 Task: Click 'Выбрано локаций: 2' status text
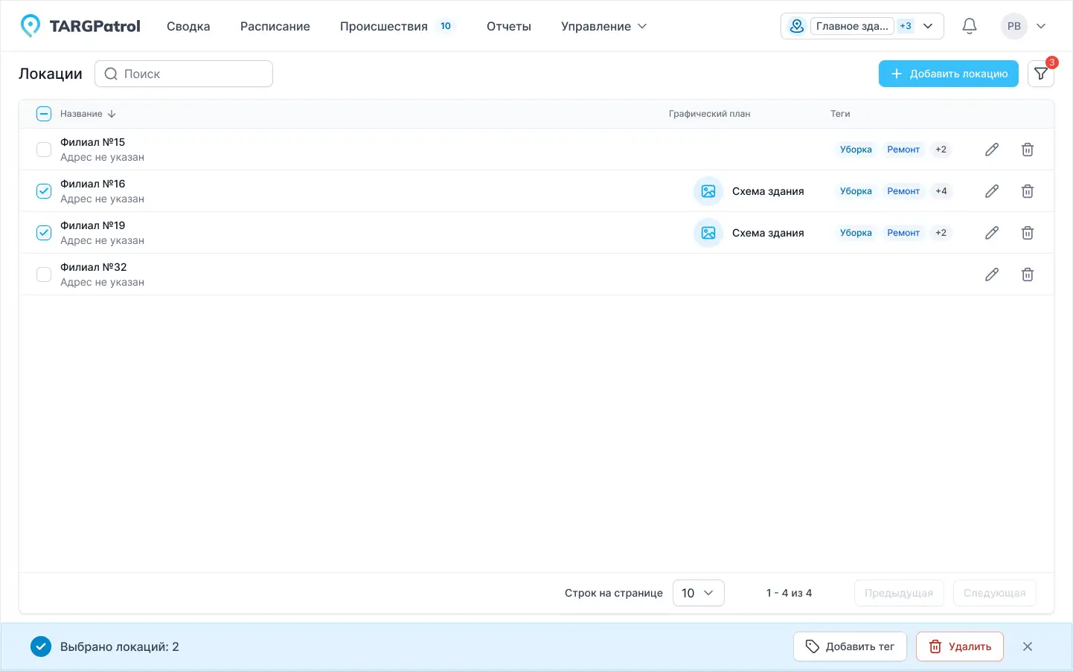pyautogui.click(x=120, y=646)
